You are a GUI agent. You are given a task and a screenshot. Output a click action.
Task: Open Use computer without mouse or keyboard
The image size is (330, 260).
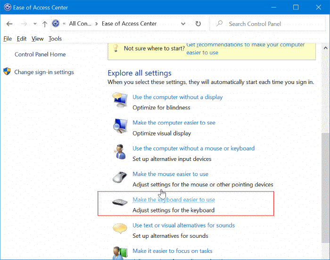tap(193, 148)
